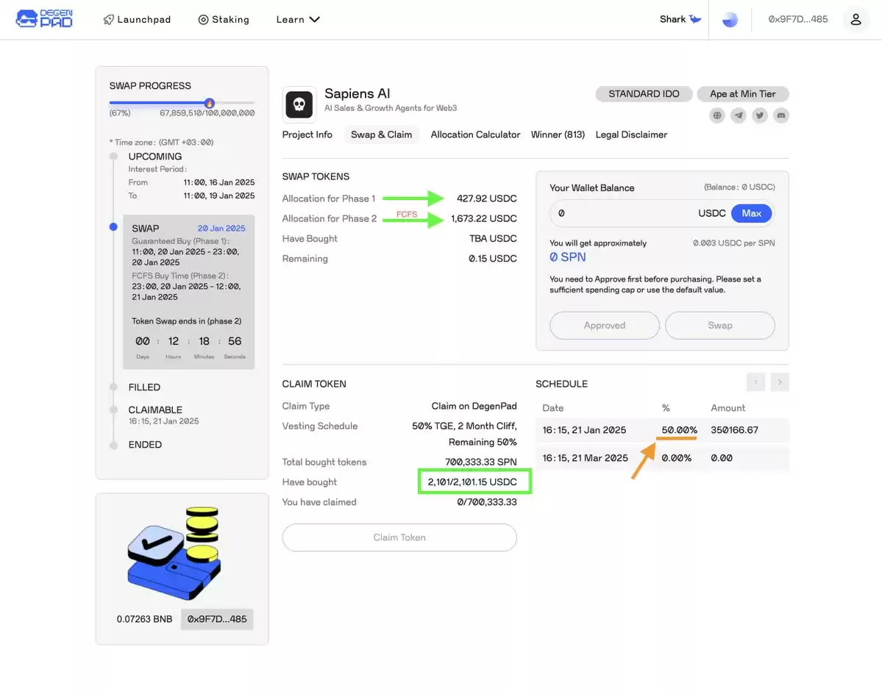Open the Allocation Calculator tab
The image size is (882, 691).
tap(475, 135)
